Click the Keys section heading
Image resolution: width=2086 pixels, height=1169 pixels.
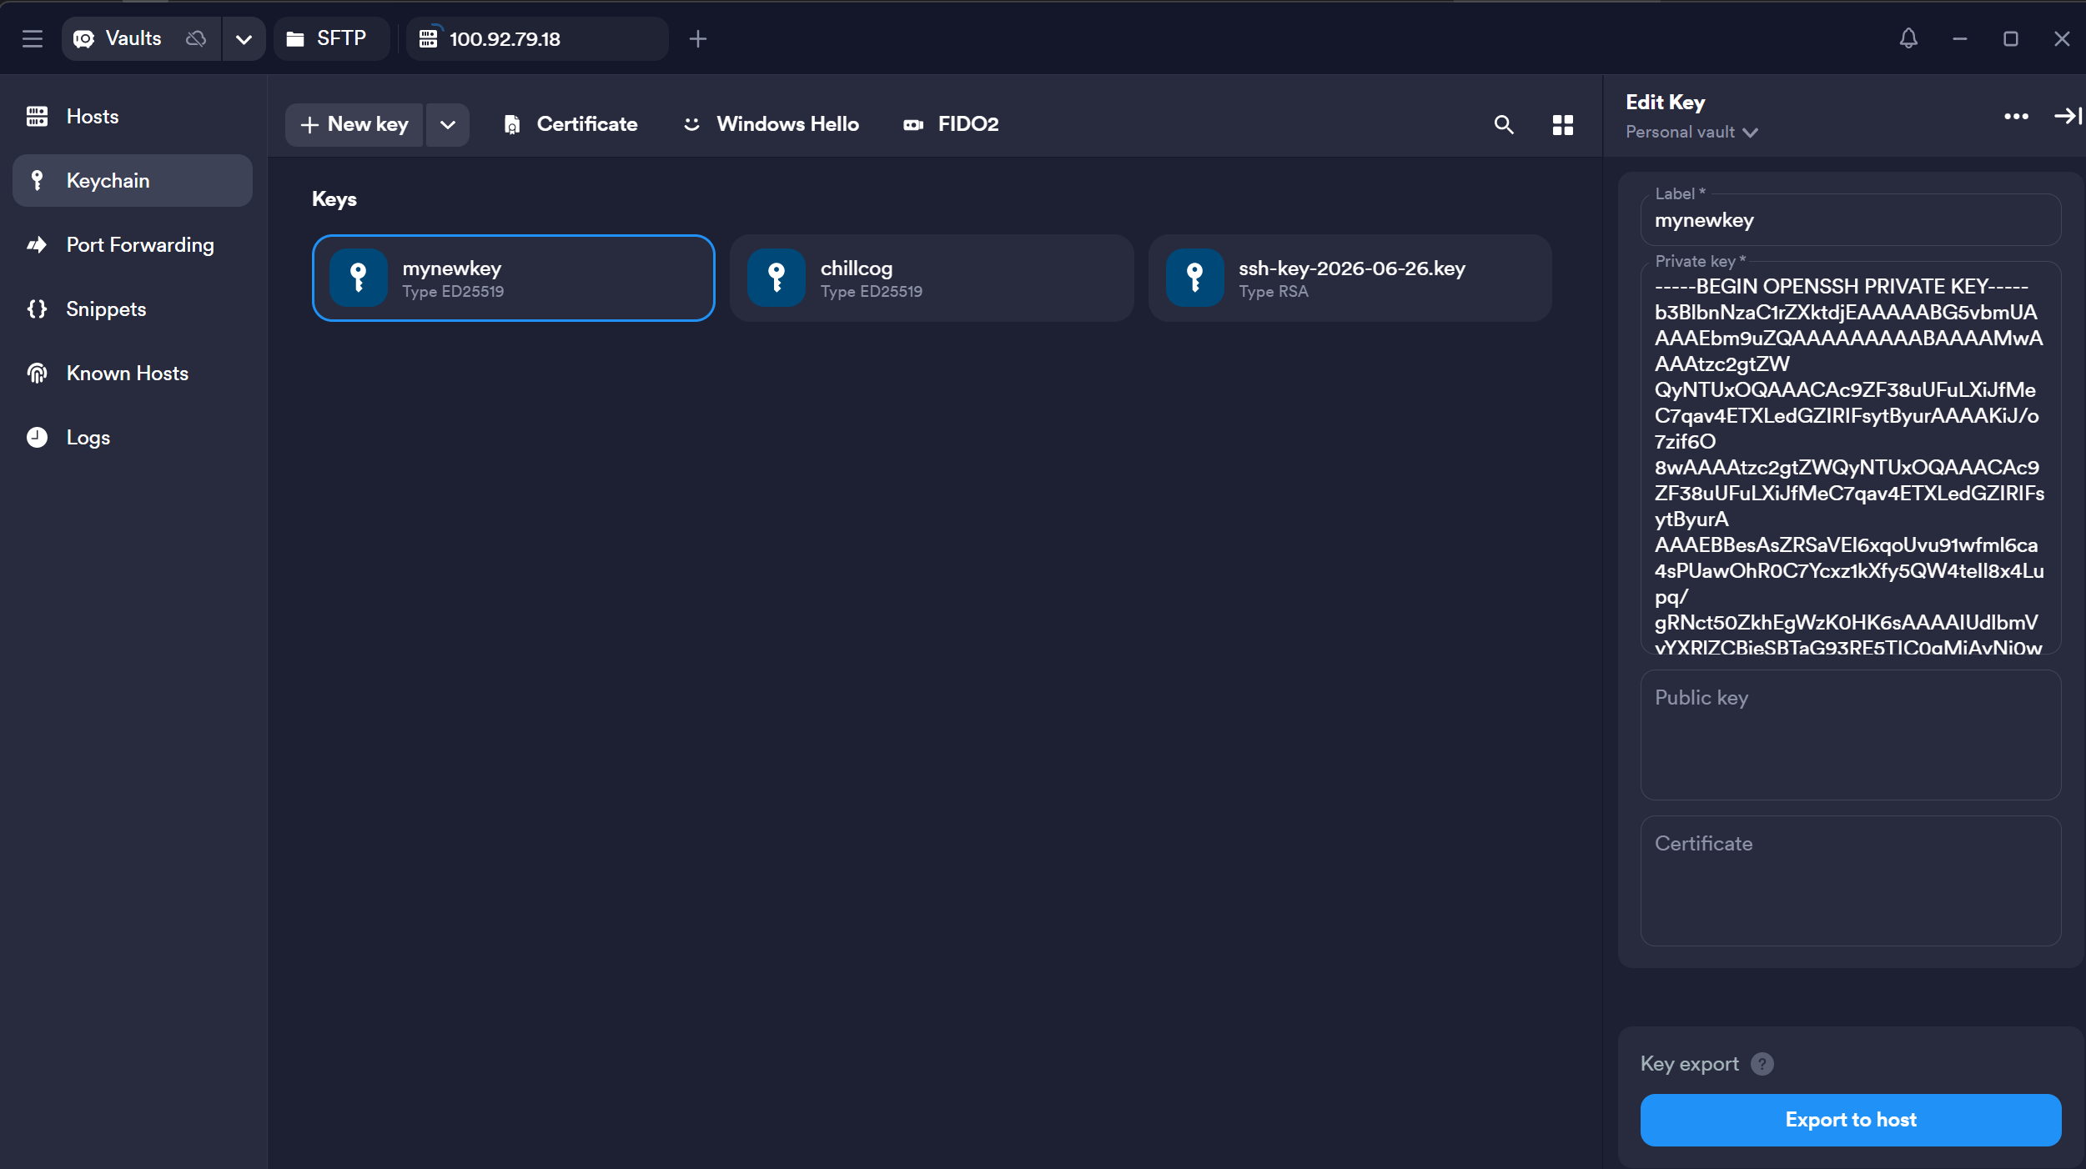pyautogui.click(x=334, y=199)
